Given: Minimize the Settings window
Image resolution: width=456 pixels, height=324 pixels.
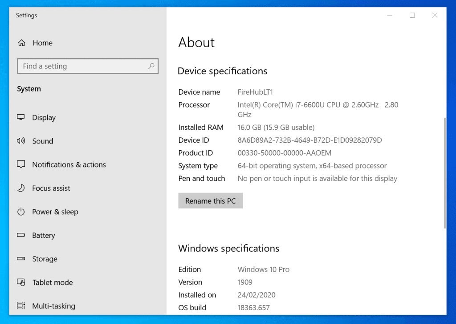Looking at the screenshot, I should tap(389, 15).
